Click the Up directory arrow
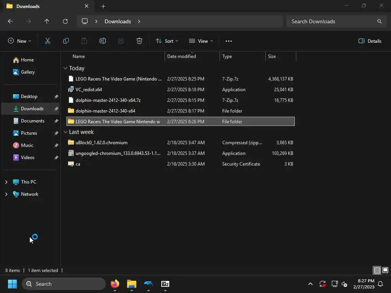 point(47,21)
